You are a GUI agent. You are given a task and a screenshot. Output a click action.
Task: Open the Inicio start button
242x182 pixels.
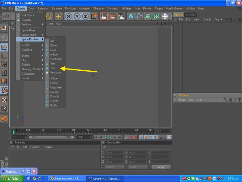tap(12, 178)
